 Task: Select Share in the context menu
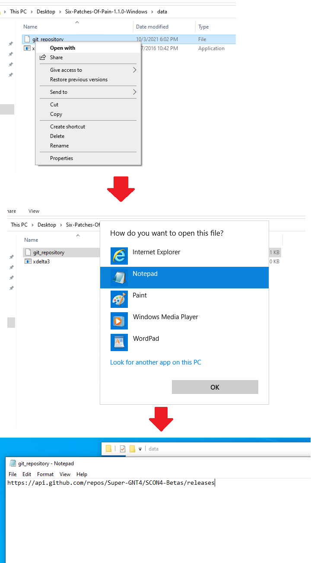pyautogui.click(x=56, y=58)
